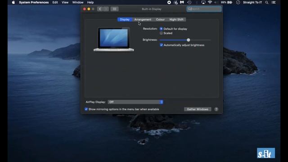Switch to the Arrangement tab
Image resolution: width=288 pixels, height=162 pixels.
pyautogui.click(x=143, y=19)
